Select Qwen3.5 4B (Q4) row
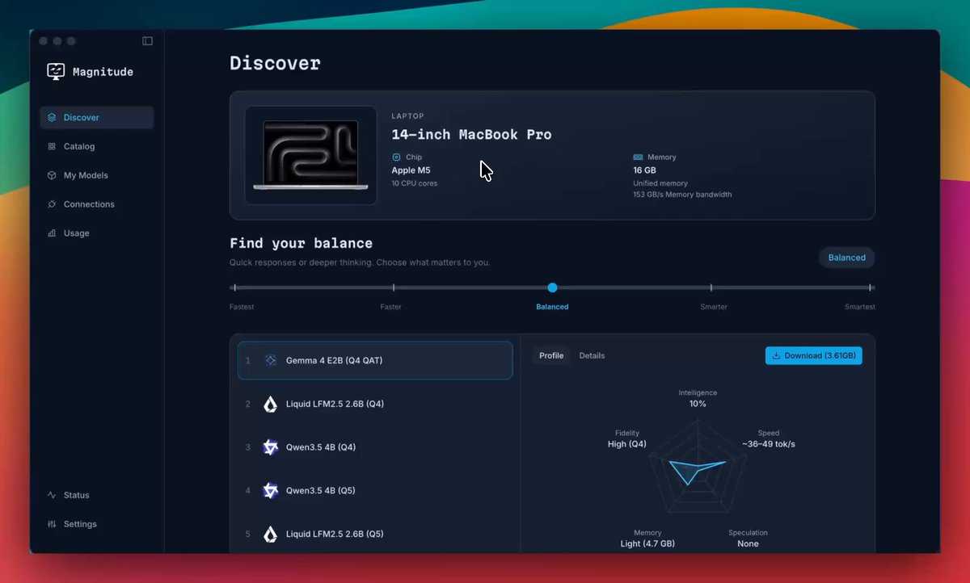Screen dimensions: 970x583 (x=375, y=447)
